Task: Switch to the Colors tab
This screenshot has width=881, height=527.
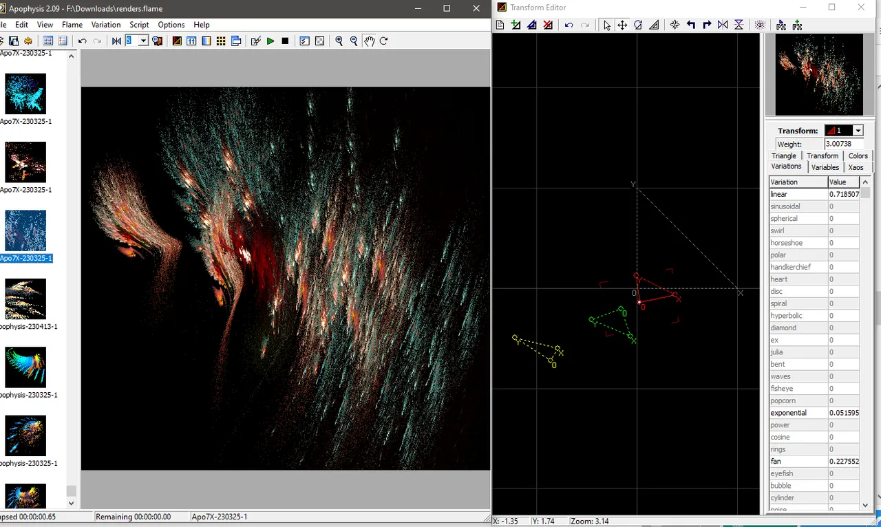Action: pyautogui.click(x=858, y=155)
